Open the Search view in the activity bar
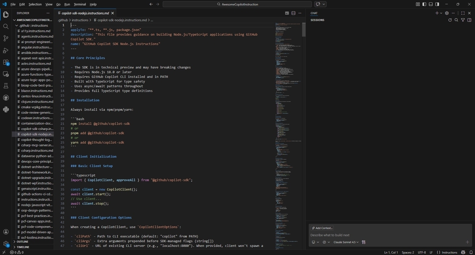The width and height of the screenshot is (475, 255). coord(6,26)
